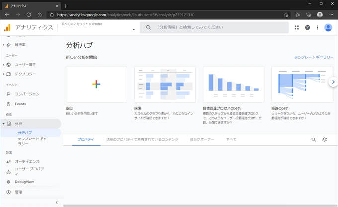Open the account property dropdown arrow
Image resolution: width=338 pixels, height=207 pixels.
point(134,29)
